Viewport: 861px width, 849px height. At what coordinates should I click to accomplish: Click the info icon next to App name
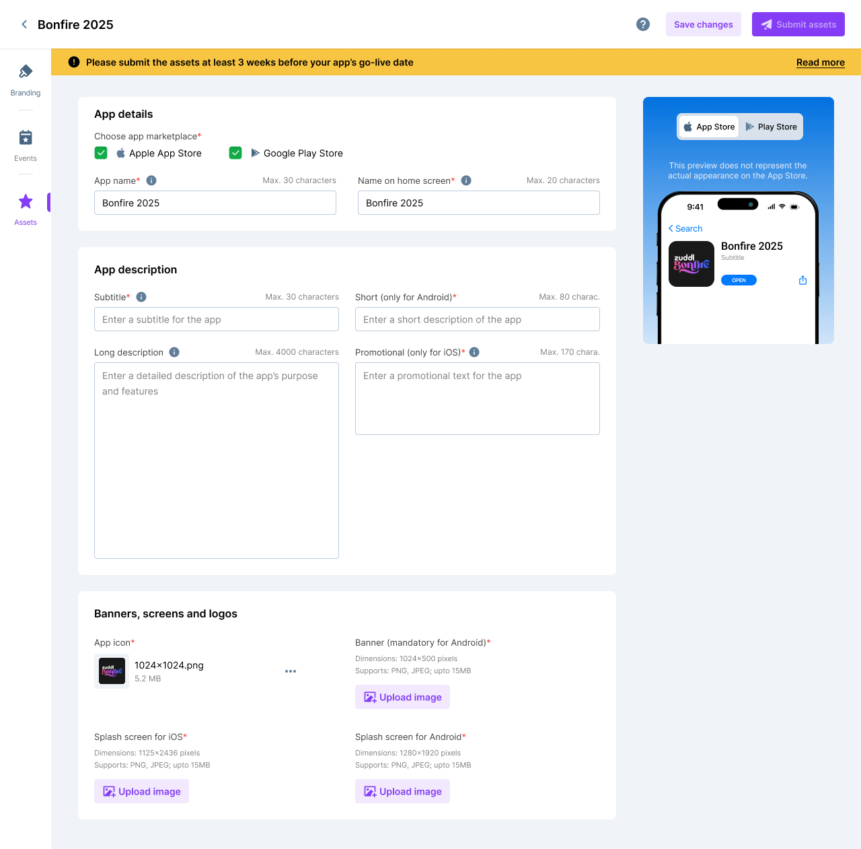click(x=151, y=180)
